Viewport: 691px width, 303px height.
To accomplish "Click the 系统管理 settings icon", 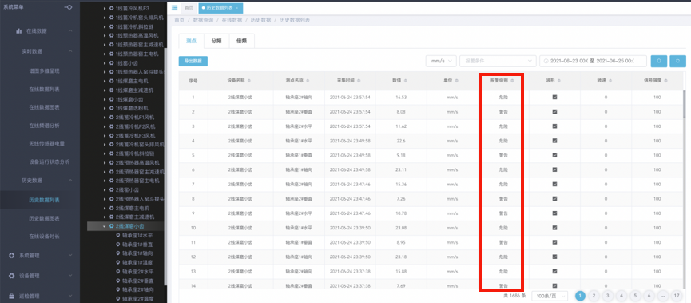I will pyautogui.click(x=12, y=256).
